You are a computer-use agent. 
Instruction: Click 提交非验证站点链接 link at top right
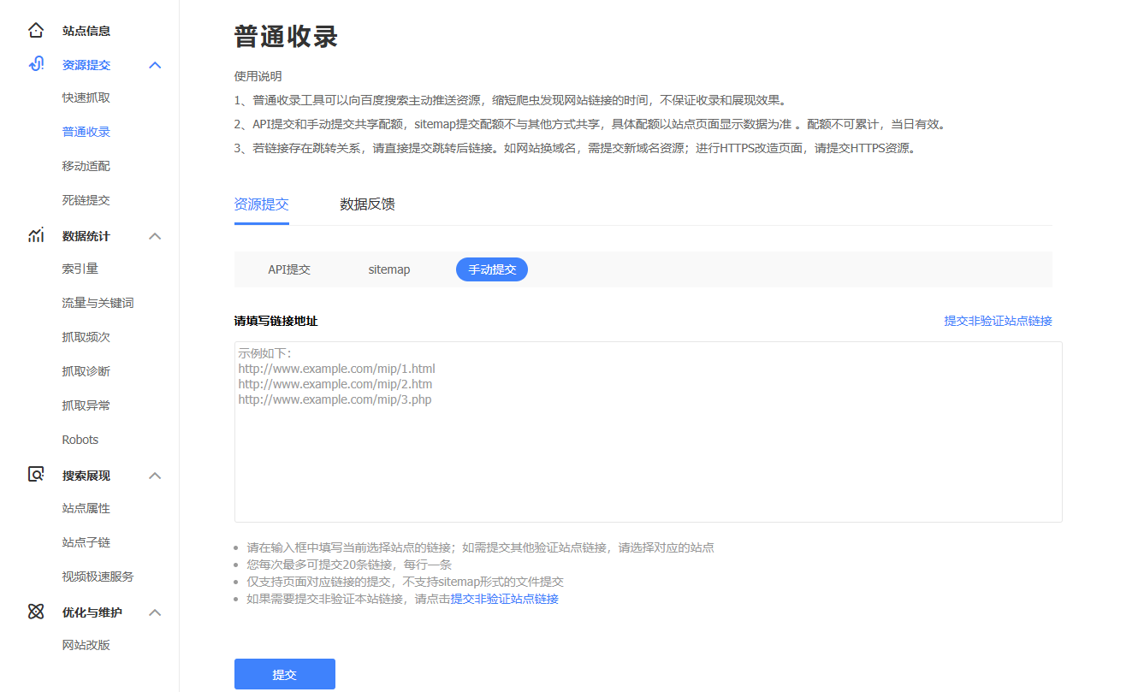pyautogui.click(x=999, y=321)
